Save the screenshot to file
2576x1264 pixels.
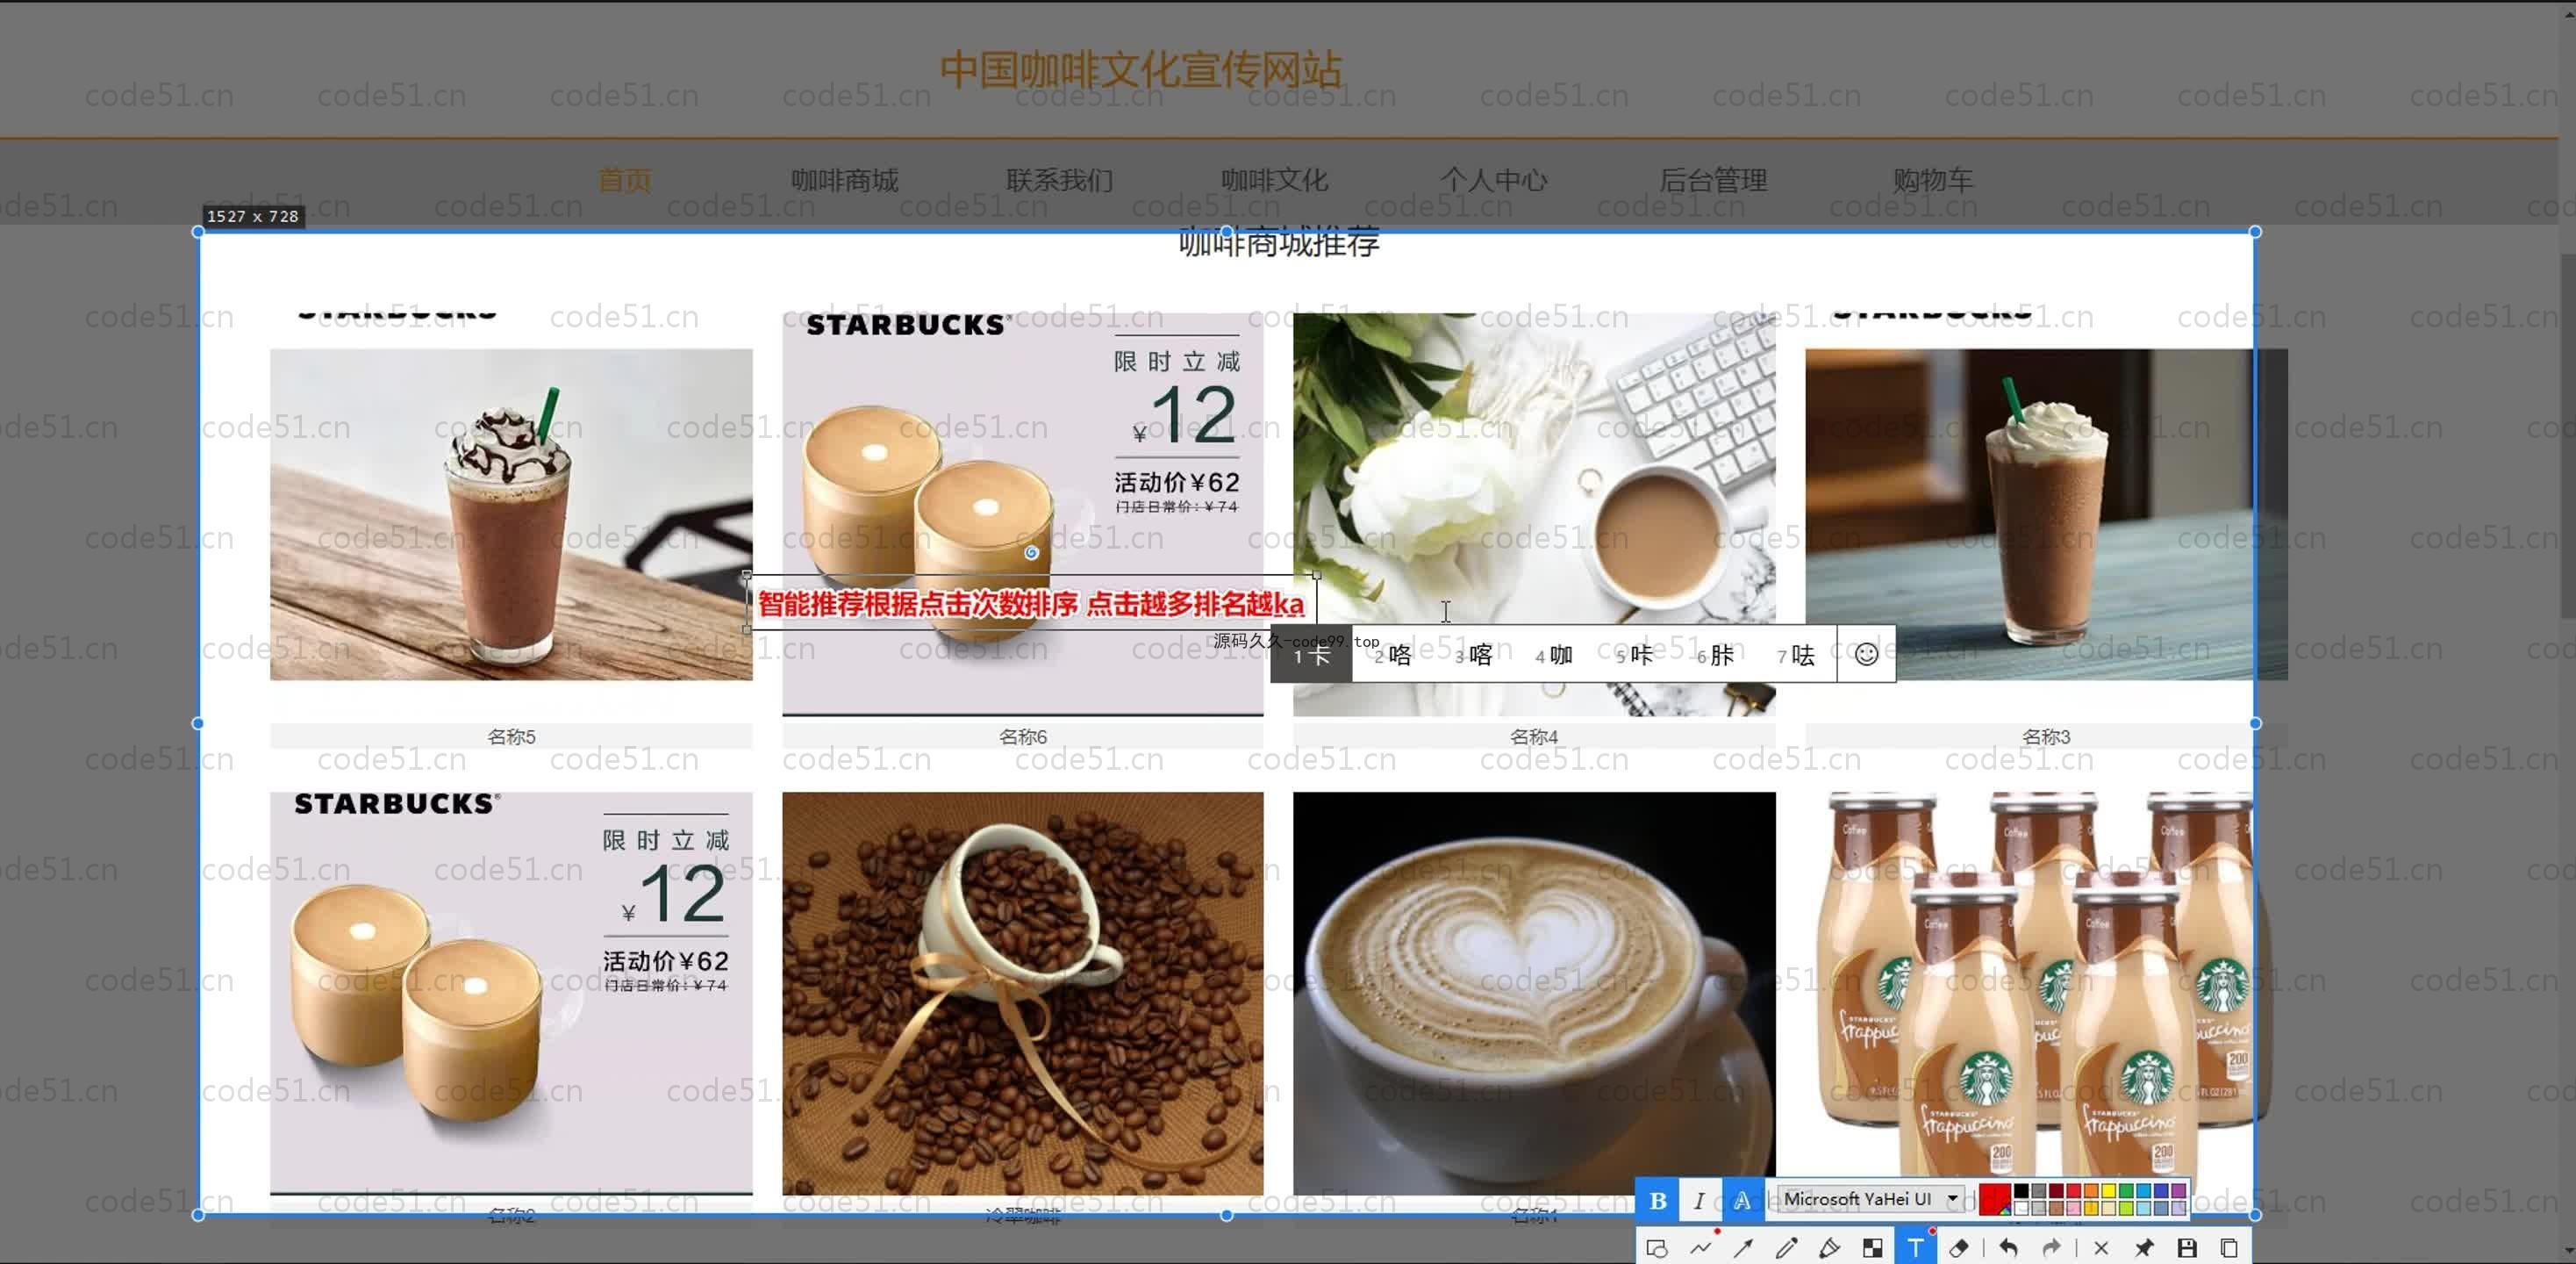pos(2187,1248)
